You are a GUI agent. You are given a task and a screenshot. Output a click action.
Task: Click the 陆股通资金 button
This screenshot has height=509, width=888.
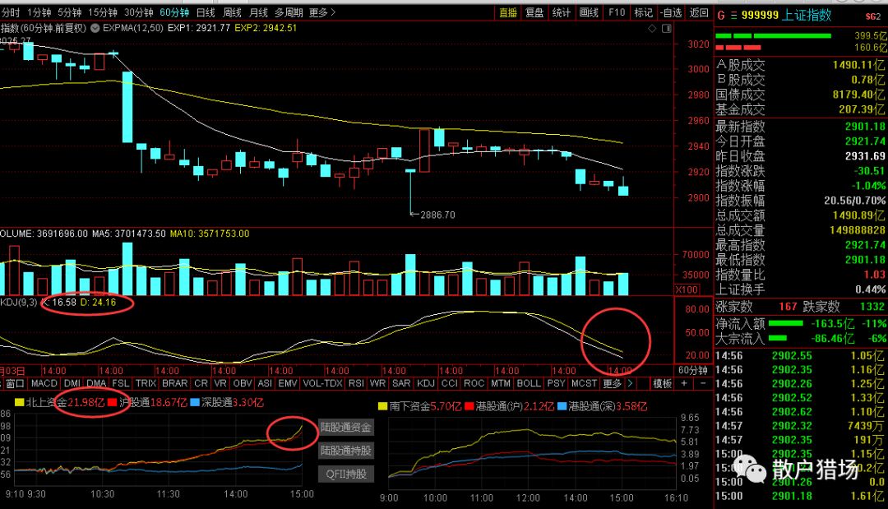pos(346,427)
